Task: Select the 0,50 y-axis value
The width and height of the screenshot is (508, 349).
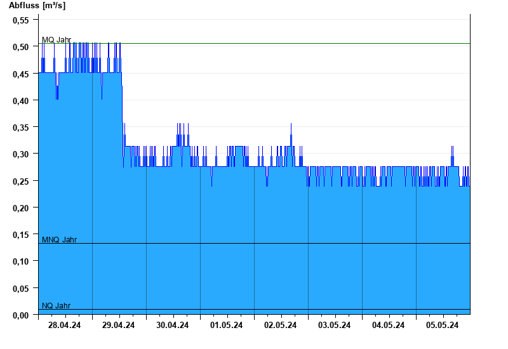Action: click(x=22, y=47)
